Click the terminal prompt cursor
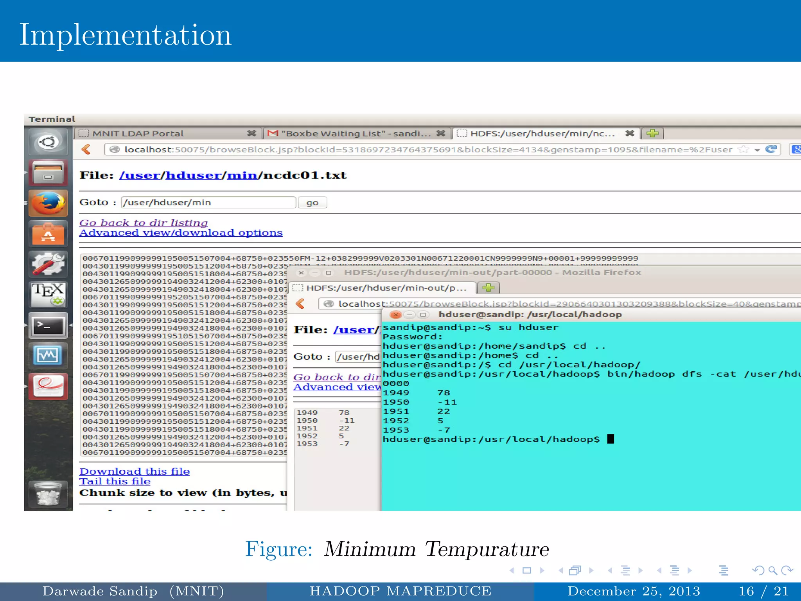The height and width of the screenshot is (601, 801). coord(611,439)
